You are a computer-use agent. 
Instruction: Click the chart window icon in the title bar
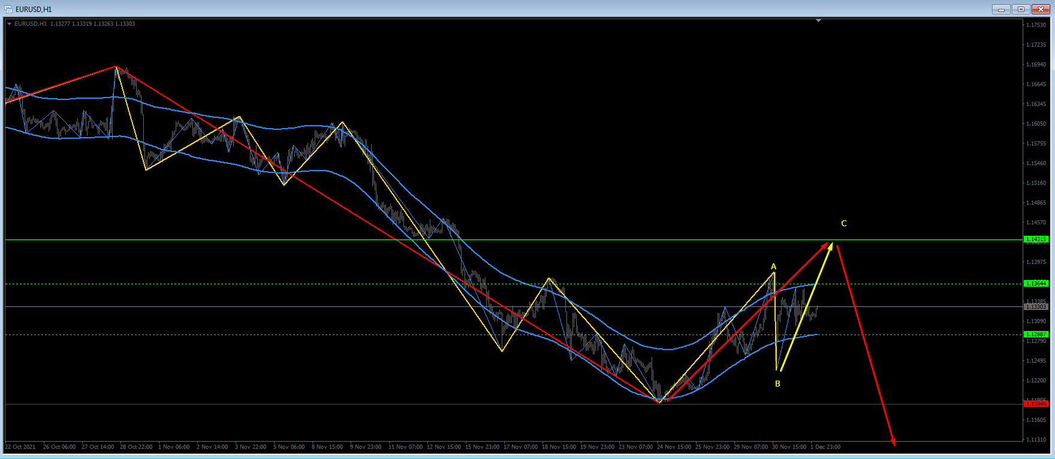coord(8,9)
